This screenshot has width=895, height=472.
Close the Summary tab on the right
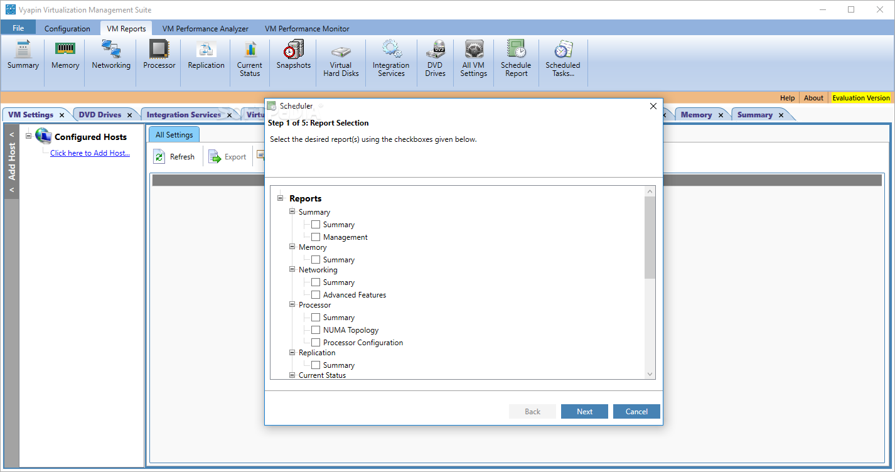tap(781, 115)
